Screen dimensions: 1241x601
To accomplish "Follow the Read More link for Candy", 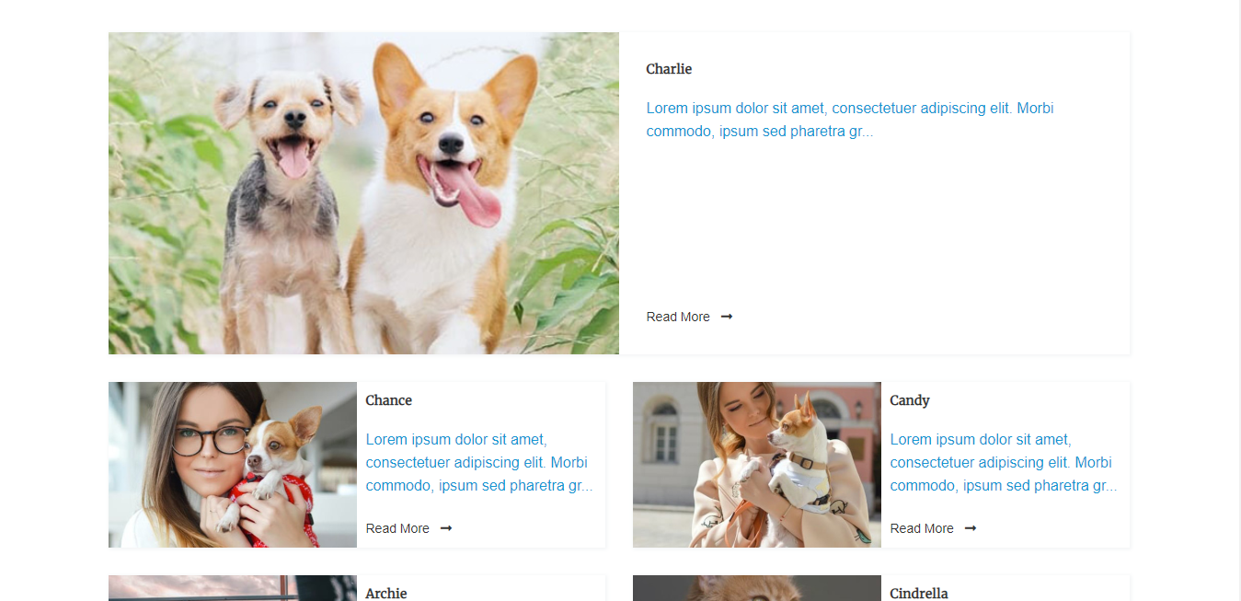I will [922, 528].
